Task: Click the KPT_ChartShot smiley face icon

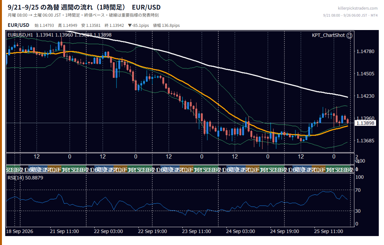Action: click(x=349, y=35)
